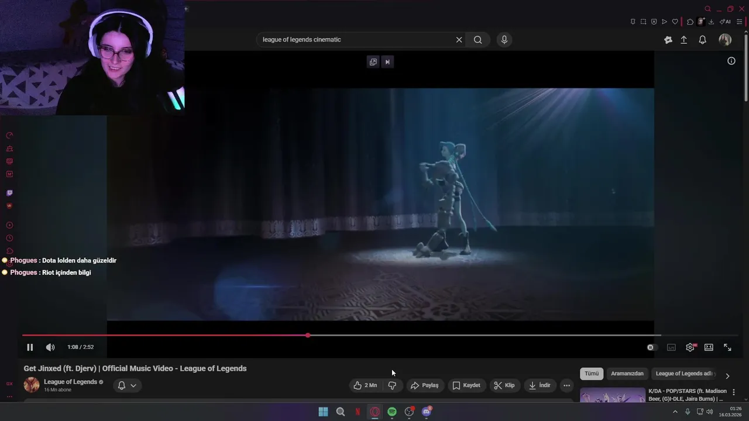
Task: Open OBS from the taskbar
Action: point(409,412)
